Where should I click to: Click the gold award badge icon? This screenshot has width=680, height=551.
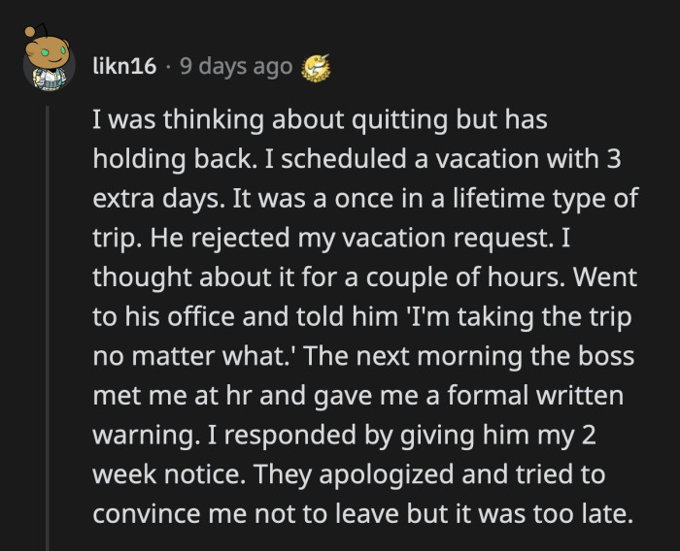click(315, 67)
